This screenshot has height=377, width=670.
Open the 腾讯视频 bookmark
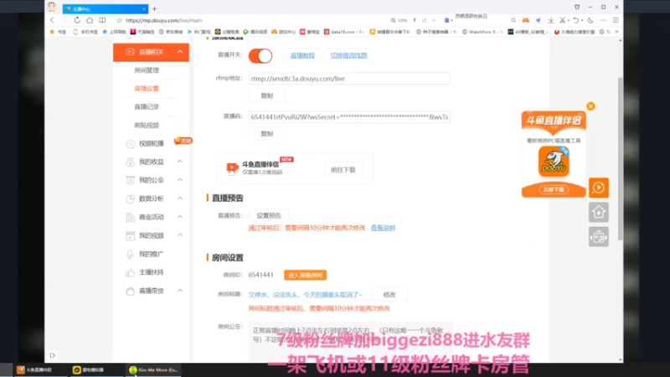(x=255, y=32)
